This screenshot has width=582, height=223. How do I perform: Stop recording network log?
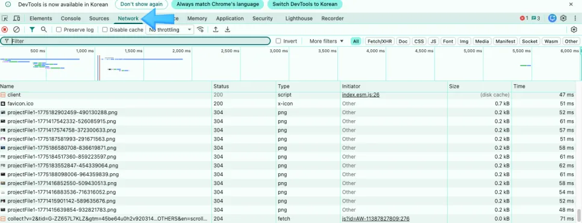5,29
